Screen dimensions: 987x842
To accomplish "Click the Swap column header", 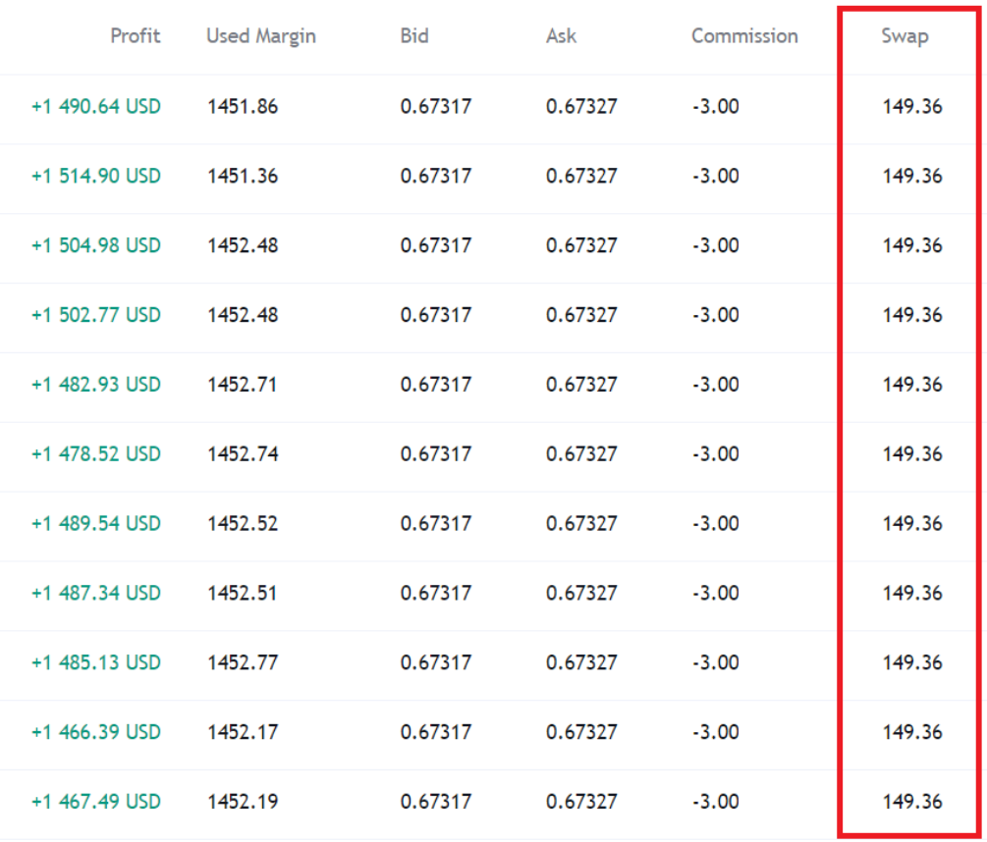I will coord(905,36).
